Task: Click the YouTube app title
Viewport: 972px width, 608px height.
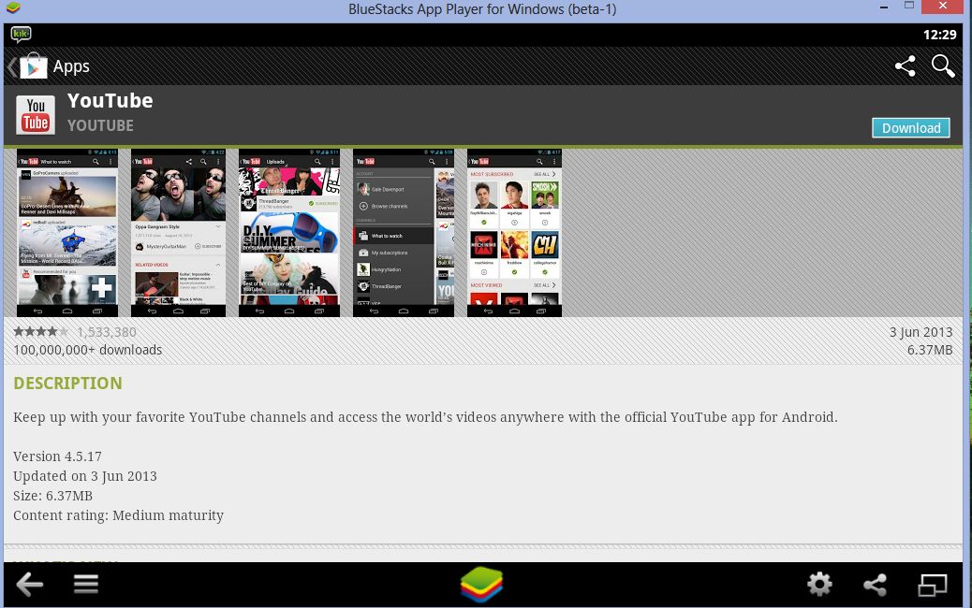Action: 110,100
